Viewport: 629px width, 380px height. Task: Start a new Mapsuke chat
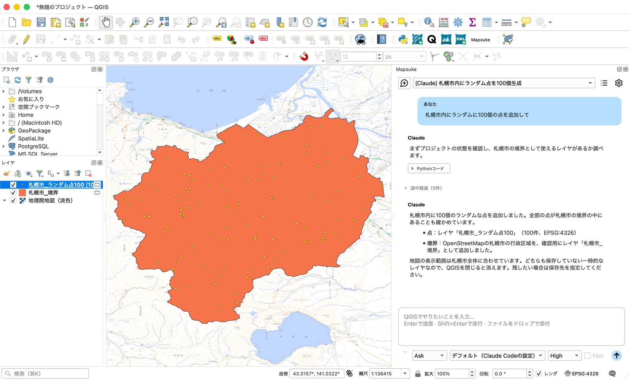coord(404,83)
